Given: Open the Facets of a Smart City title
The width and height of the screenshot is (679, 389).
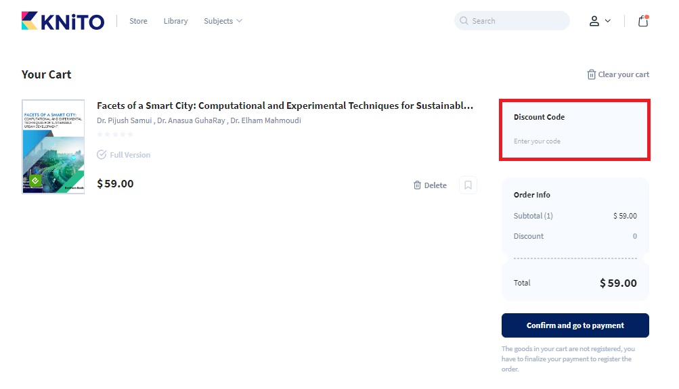Looking at the screenshot, I should (x=284, y=106).
